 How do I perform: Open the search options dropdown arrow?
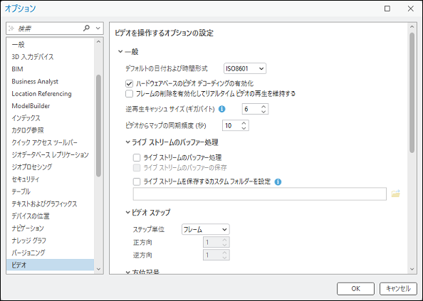(x=98, y=28)
